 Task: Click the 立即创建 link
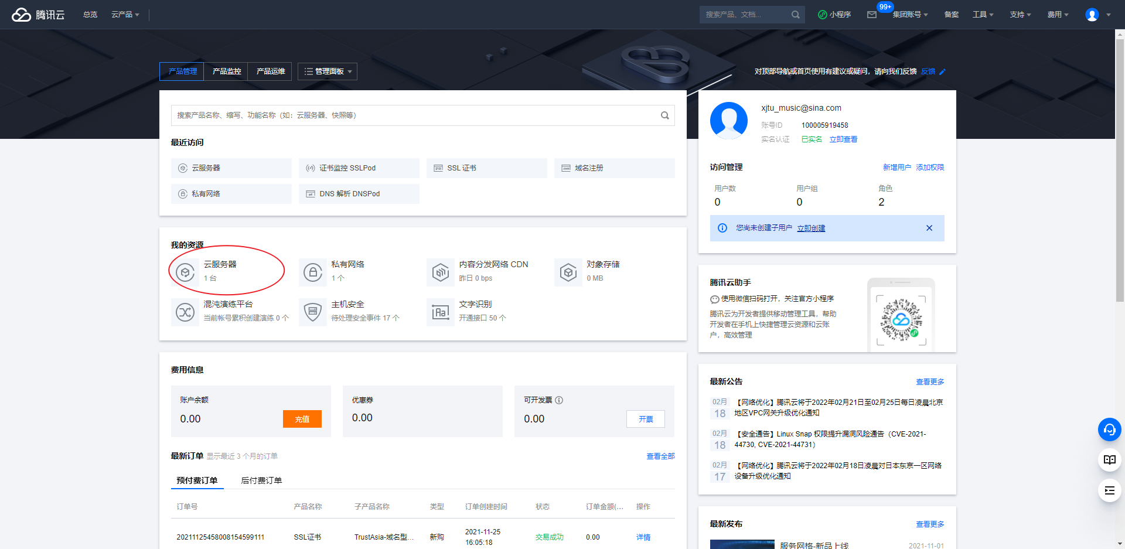(811, 229)
